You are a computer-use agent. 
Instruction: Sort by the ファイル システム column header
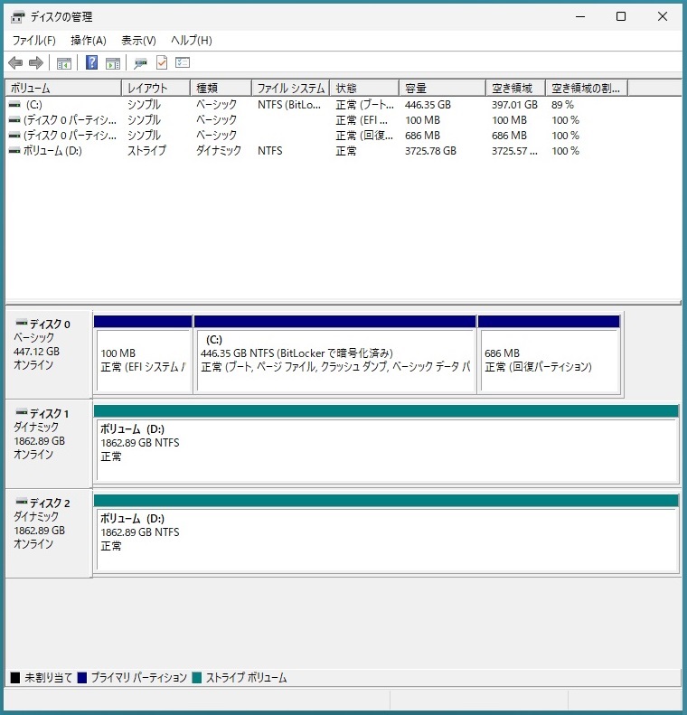pos(290,88)
